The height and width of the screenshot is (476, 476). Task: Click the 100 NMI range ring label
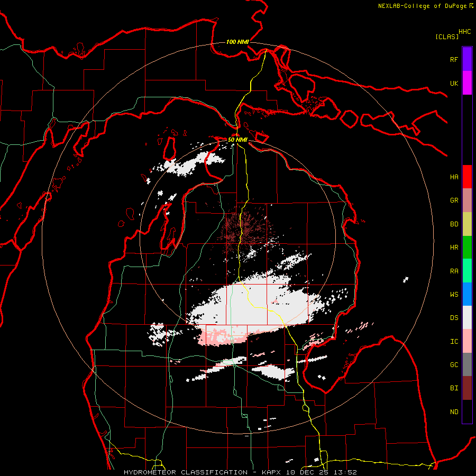tap(237, 42)
